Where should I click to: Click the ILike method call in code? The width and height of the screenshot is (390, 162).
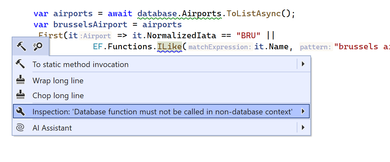pos(169,47)
